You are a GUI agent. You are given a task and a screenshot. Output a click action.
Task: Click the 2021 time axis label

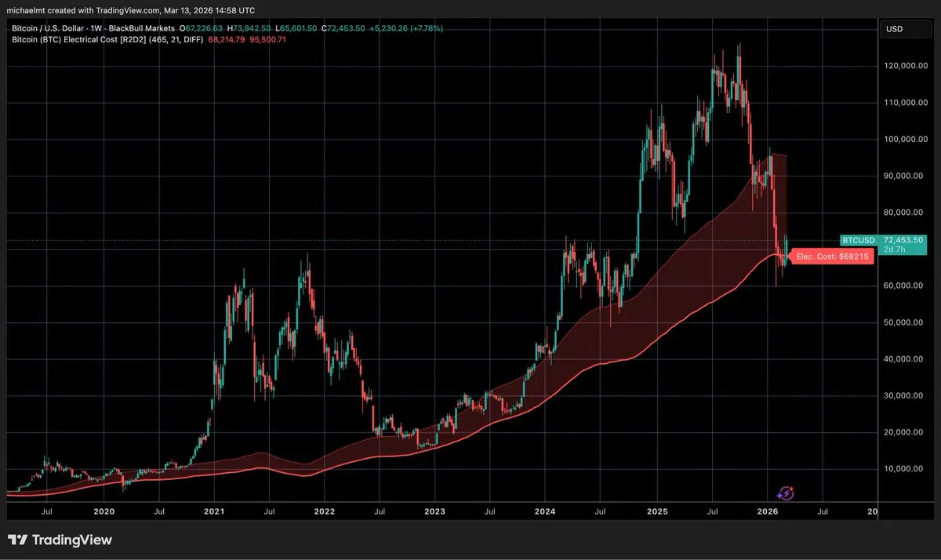pos(214,511)
